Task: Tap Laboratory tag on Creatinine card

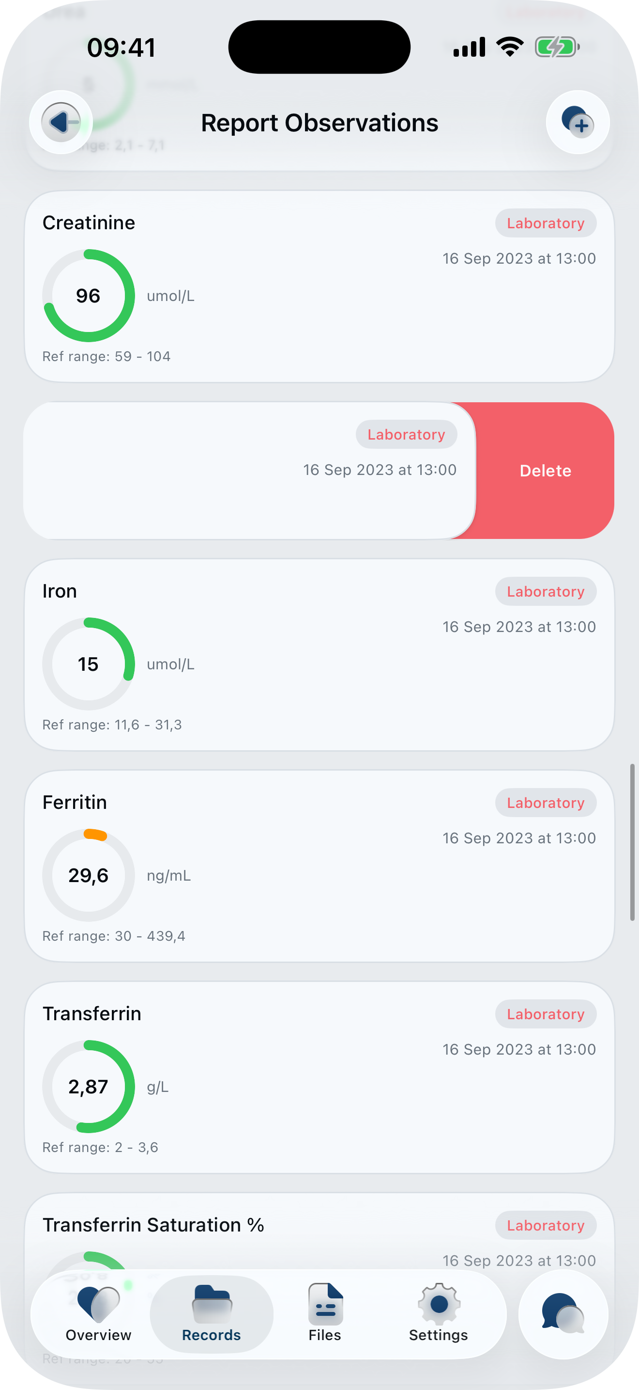Action: coord(545,223)
